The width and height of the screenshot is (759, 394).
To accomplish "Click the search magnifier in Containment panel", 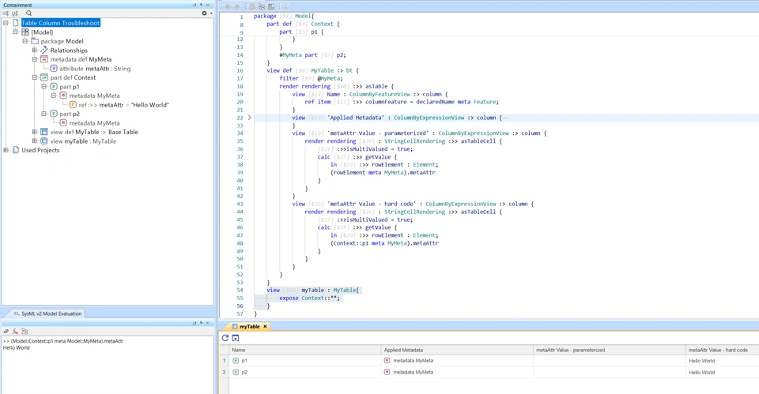I will click(x=29, y=13).
